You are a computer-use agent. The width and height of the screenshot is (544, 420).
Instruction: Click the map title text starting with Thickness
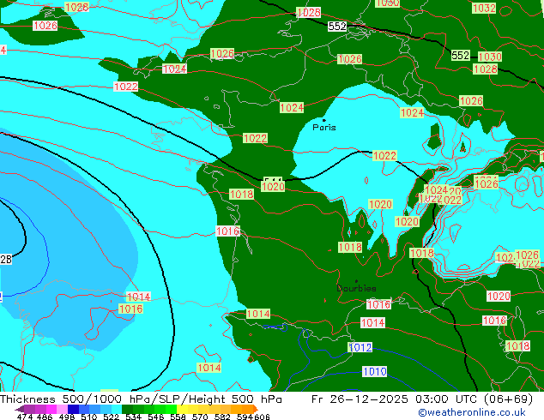click(142, 399)
